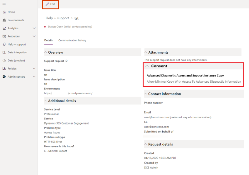Screen dimensions: 249x175
Task: Select Policies in the sidebar
Action: click(x=12, y=69)
